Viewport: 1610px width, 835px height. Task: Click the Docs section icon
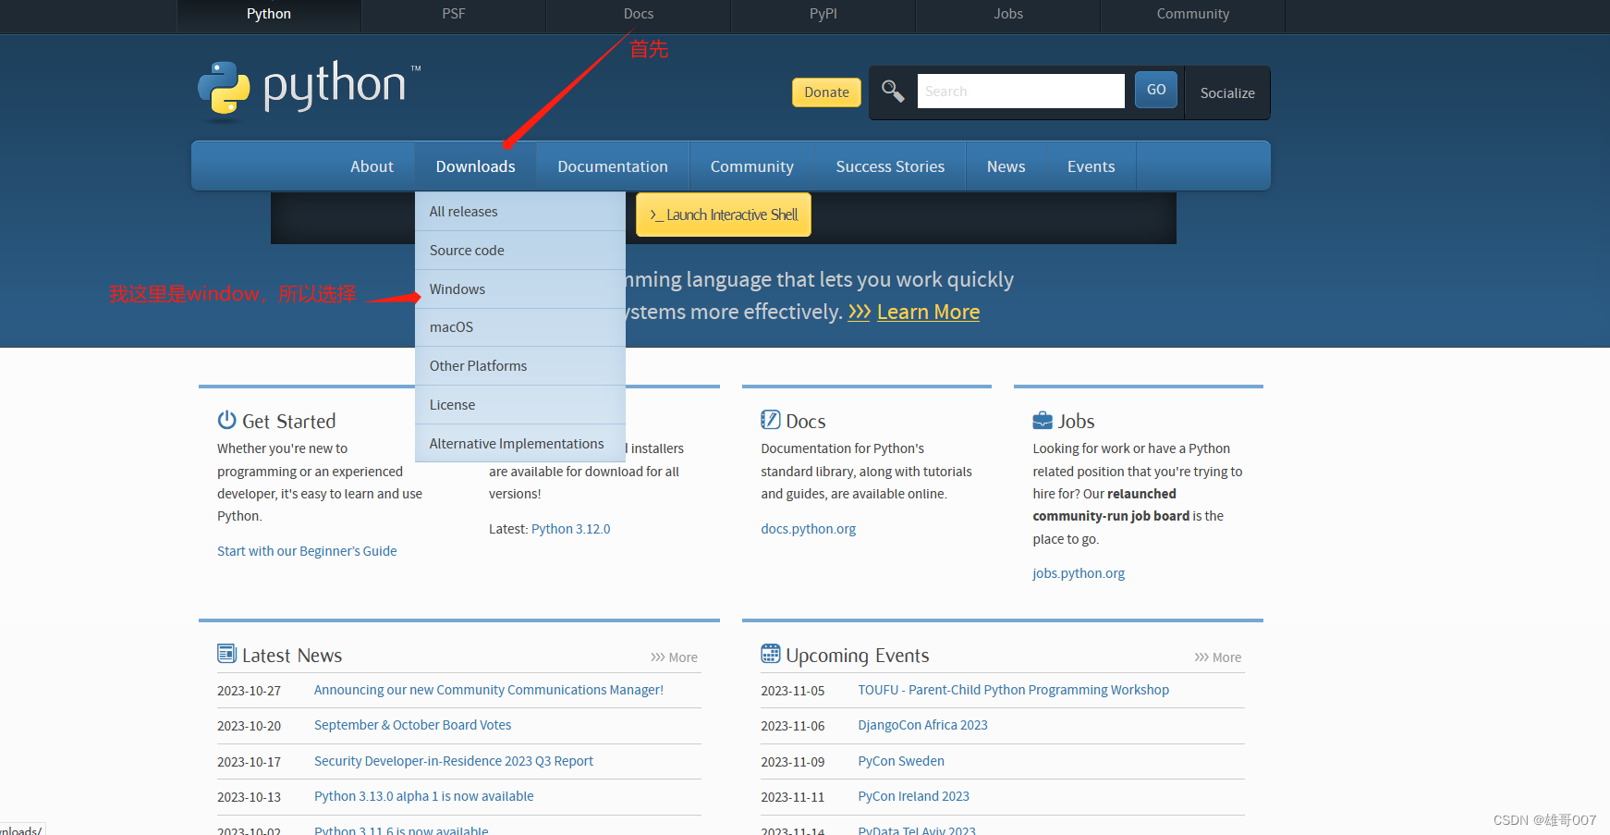pos(770,420)
